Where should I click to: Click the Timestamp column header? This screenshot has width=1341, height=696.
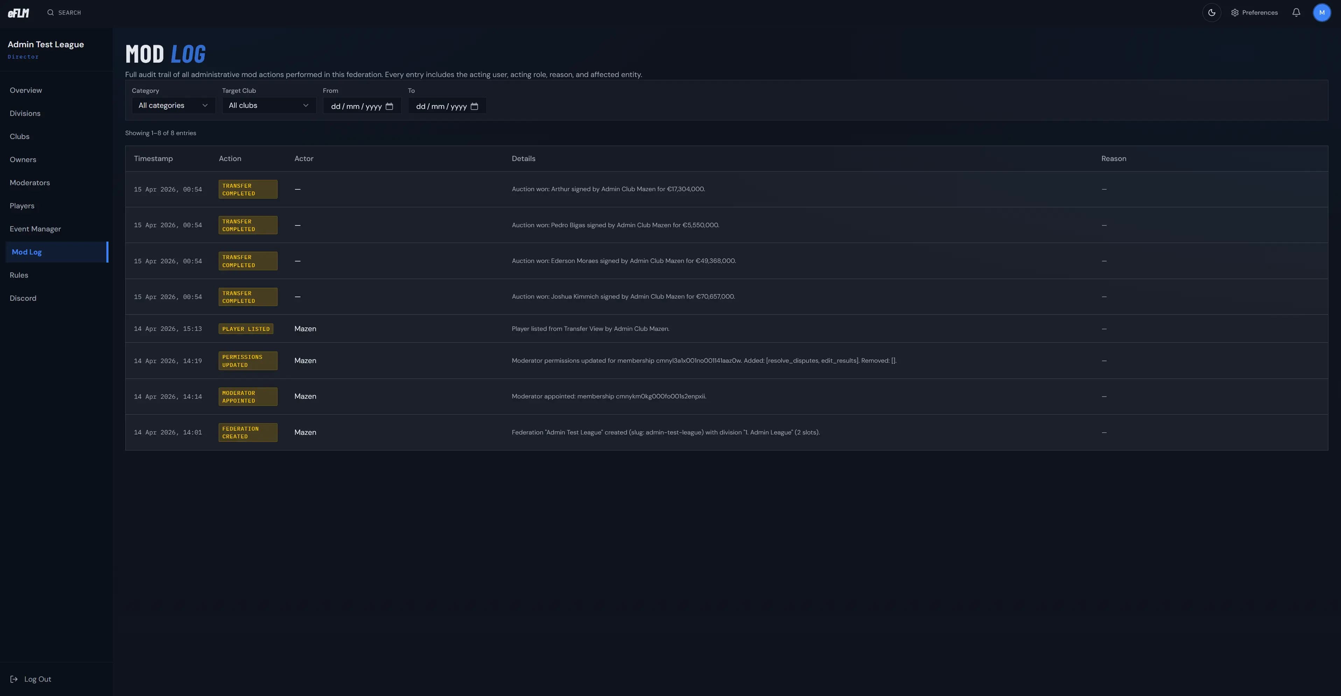point(153,158)
